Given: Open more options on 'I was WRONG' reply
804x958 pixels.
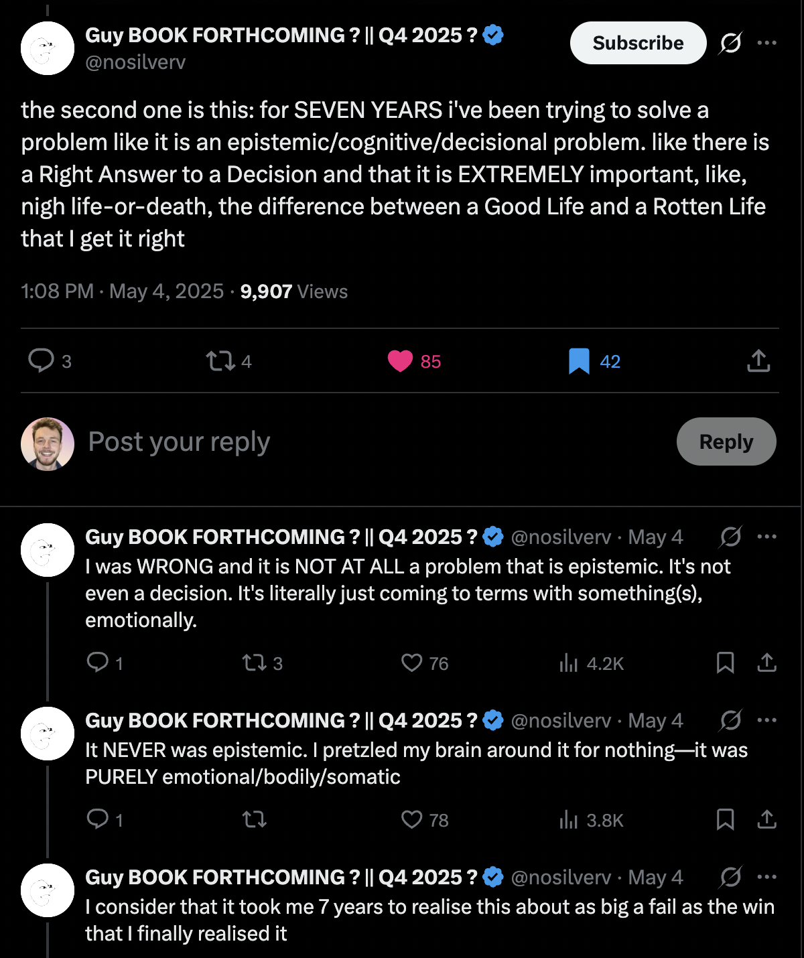Looking at the screenshot, I should tap(766, 537).
